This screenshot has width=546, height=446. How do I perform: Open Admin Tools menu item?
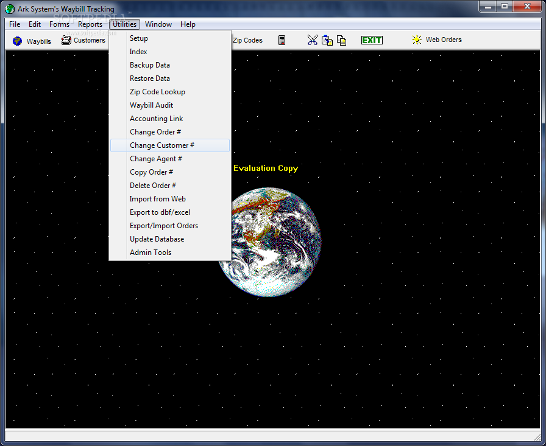click(x=170, y=253)
